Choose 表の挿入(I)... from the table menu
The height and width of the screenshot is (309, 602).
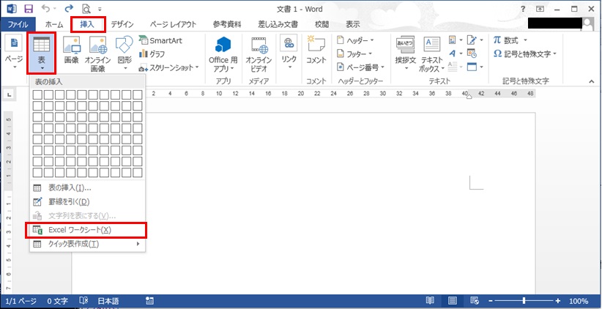pyautogui.click(x=88, y=188)
